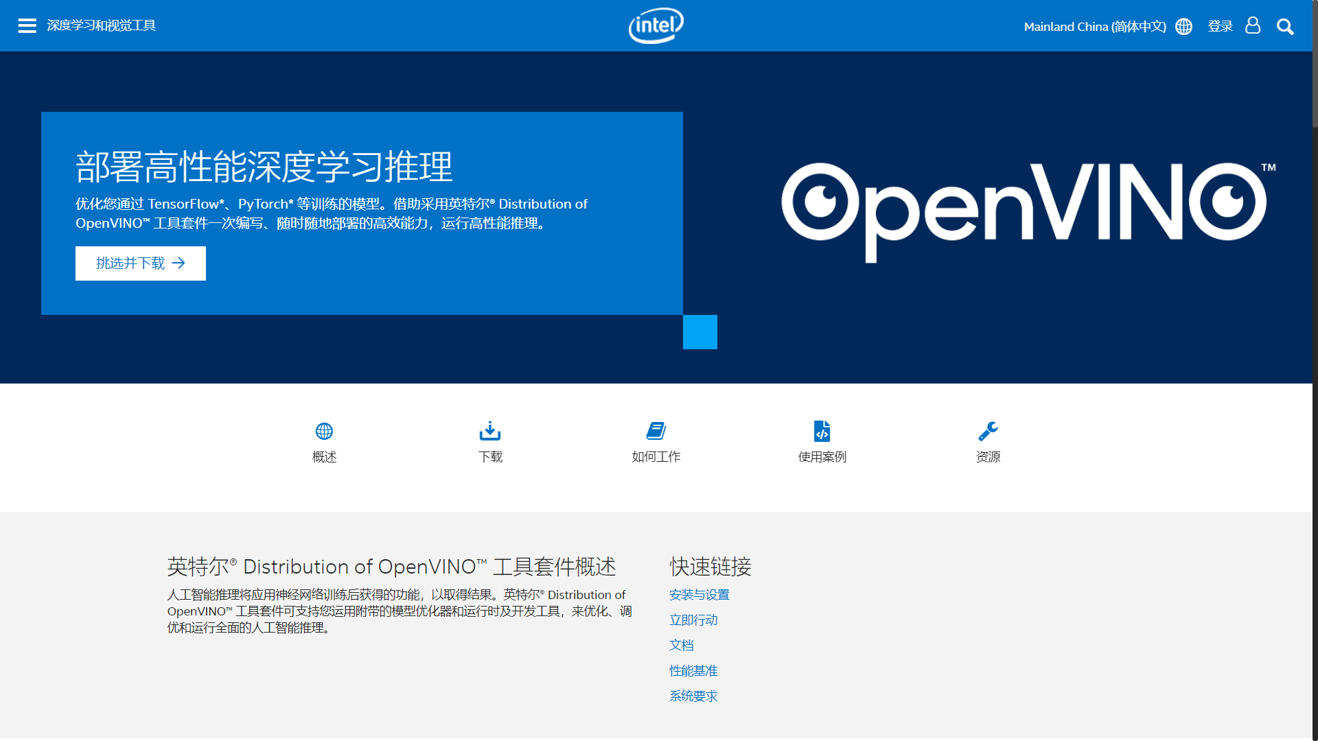Click the 挑选并下载 button

(140, 263)
